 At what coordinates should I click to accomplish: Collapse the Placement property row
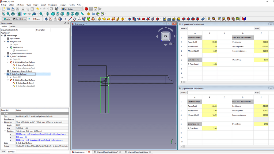(2, 122)
